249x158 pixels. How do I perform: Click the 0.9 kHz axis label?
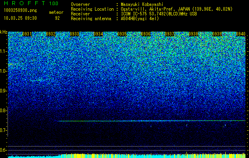[3, 91]
